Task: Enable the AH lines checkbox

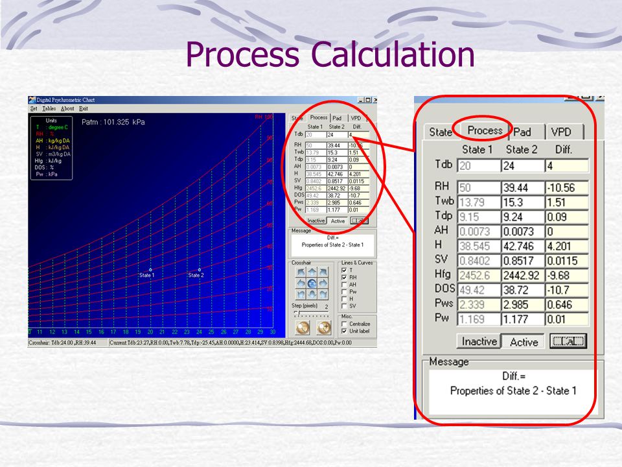Action: click(x=344, y=284)
